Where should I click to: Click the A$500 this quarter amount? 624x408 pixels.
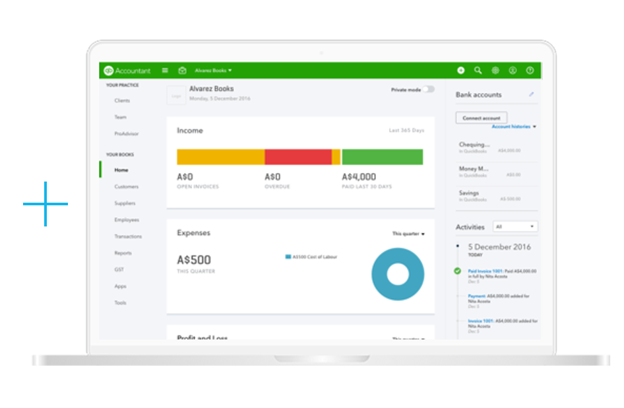click(x=194, y=259)
